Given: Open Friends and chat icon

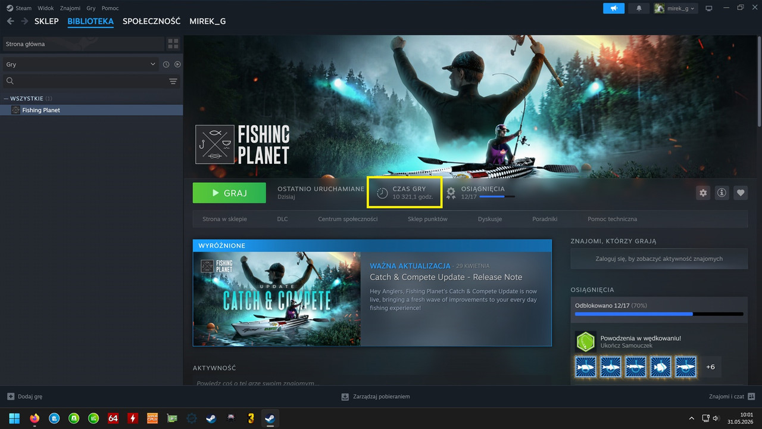Looking at the screenshot, I should [x=751, y=396].
